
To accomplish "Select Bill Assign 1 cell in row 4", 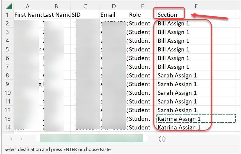I will point(196,41).
